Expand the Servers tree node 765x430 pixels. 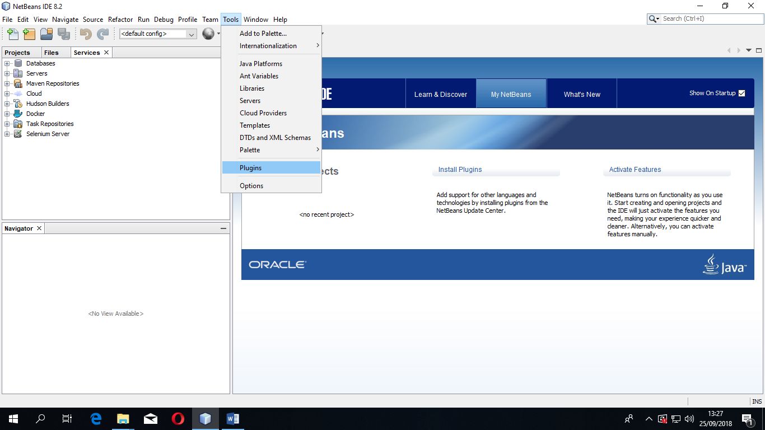point(7,73)
